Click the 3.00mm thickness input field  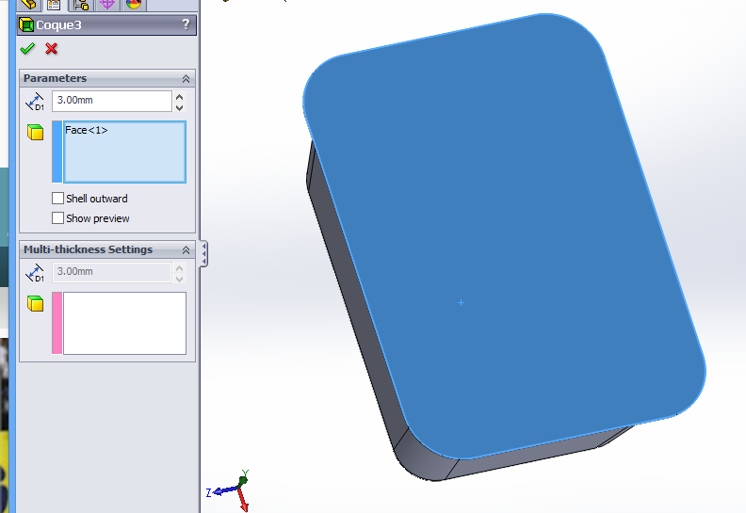pos(111,101)
